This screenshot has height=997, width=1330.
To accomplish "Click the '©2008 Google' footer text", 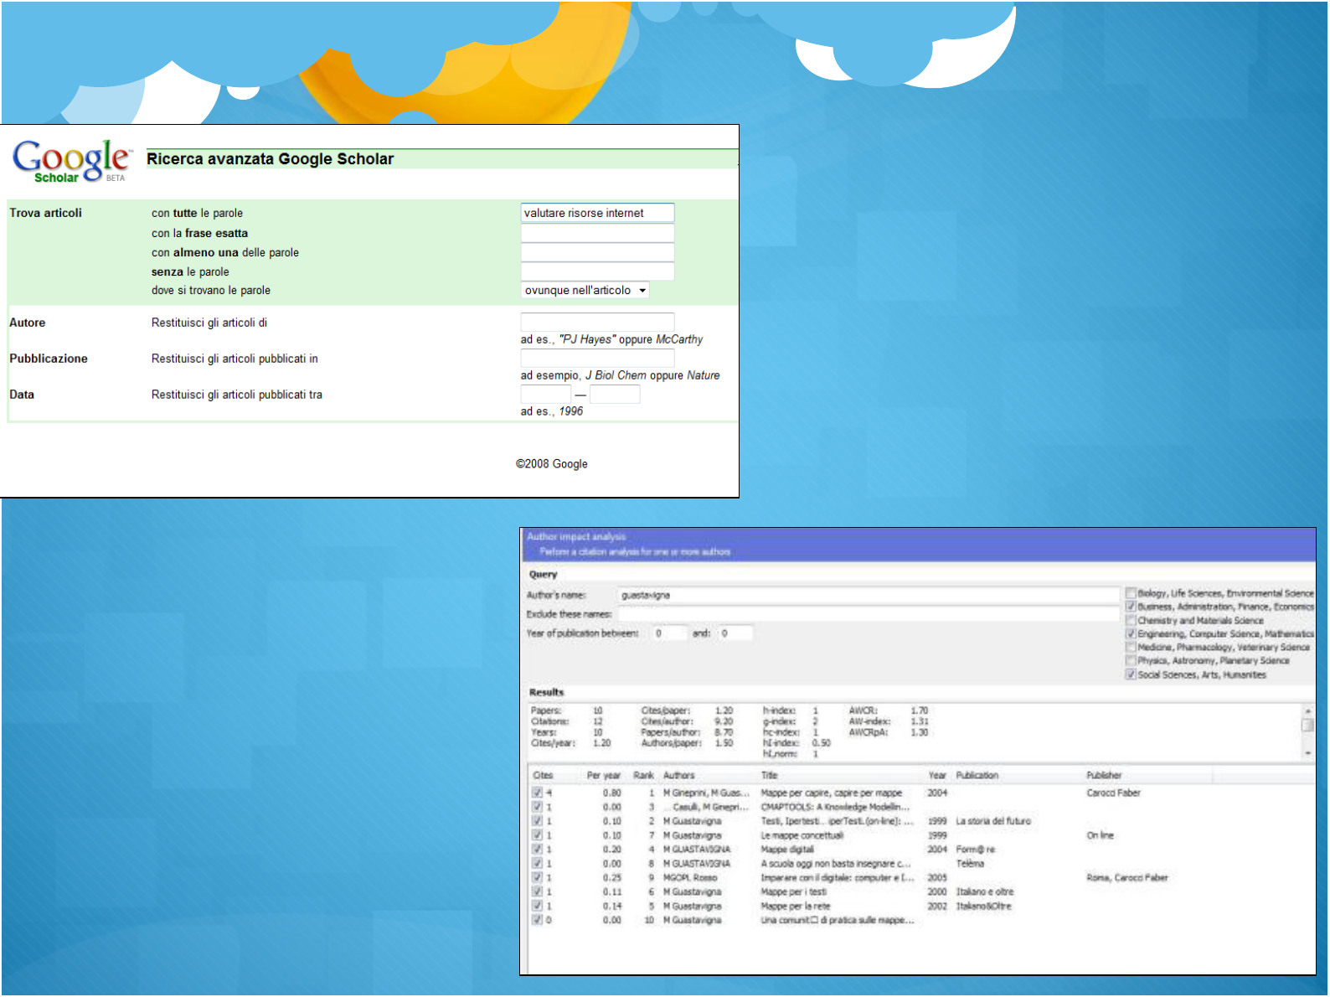I will point(552,464).
